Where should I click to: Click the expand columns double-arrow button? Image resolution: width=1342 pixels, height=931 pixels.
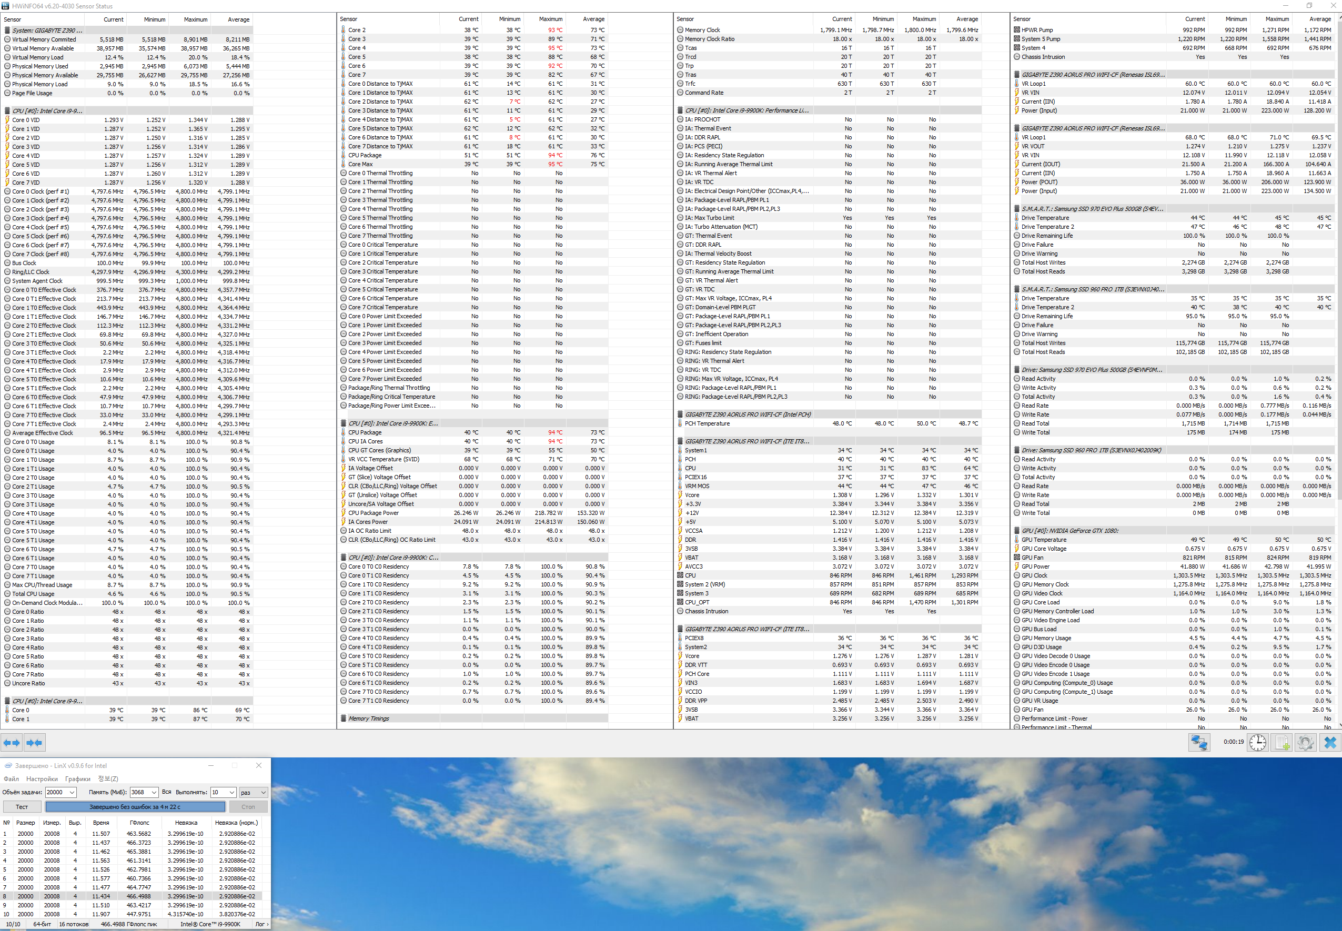12,743
